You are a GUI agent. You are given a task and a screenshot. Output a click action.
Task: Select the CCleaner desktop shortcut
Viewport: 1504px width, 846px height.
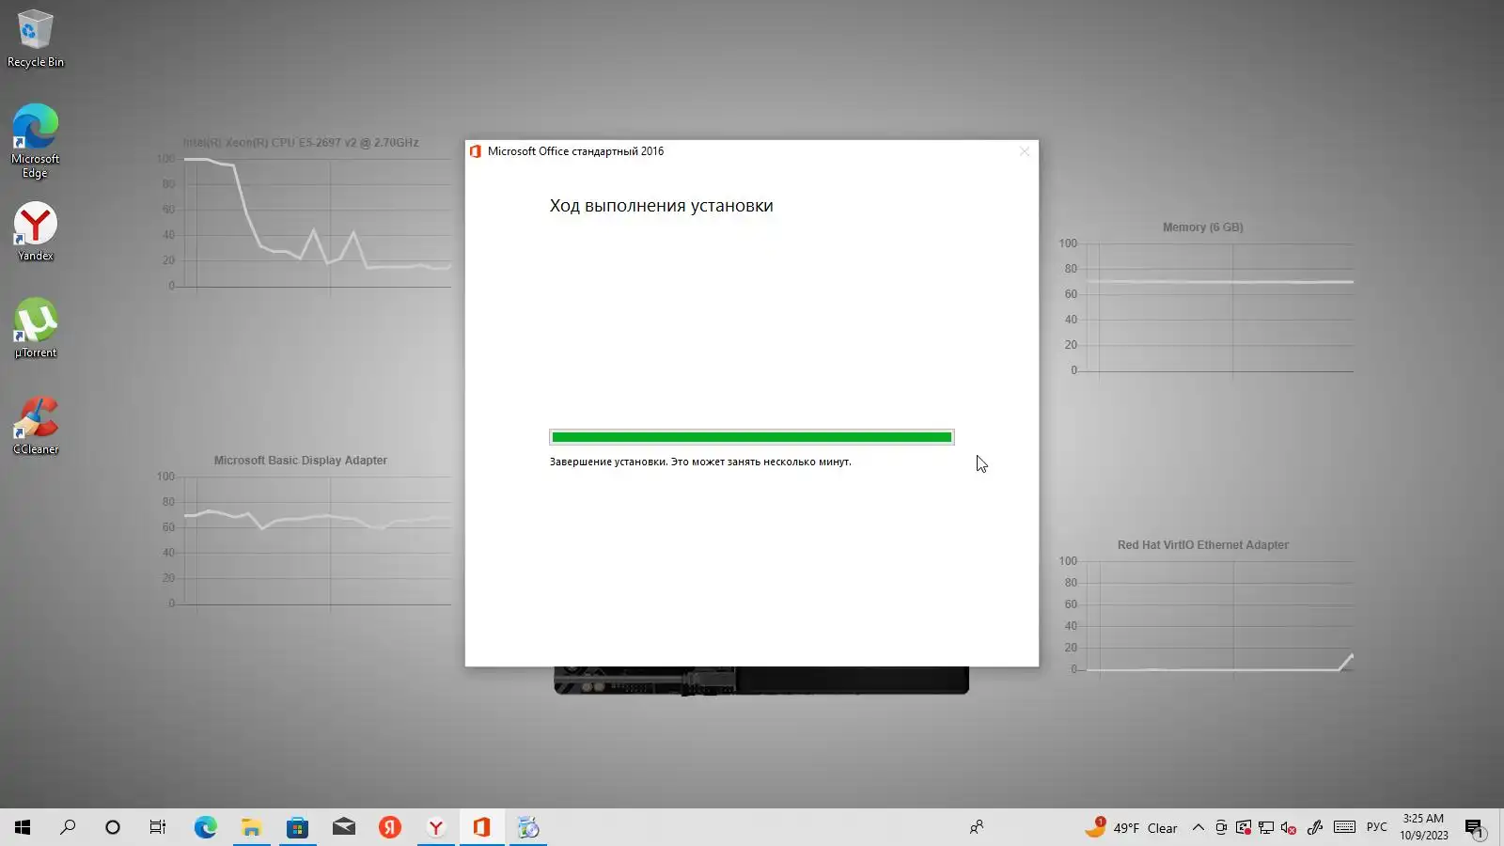(x=36, y=426)
